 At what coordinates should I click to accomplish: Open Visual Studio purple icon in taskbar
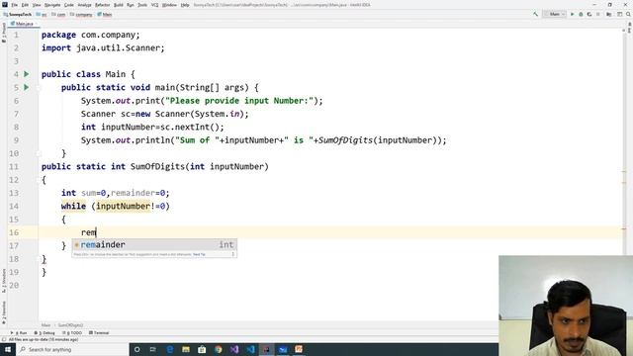234,349
